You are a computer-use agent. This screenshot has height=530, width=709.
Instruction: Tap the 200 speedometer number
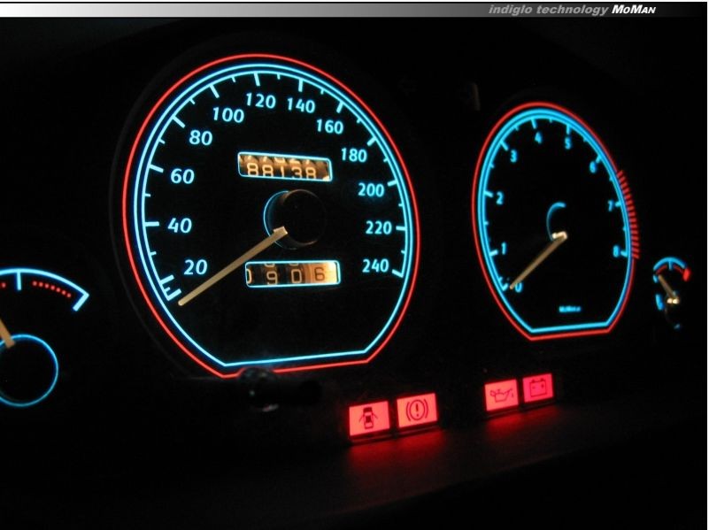coord(371,189)
